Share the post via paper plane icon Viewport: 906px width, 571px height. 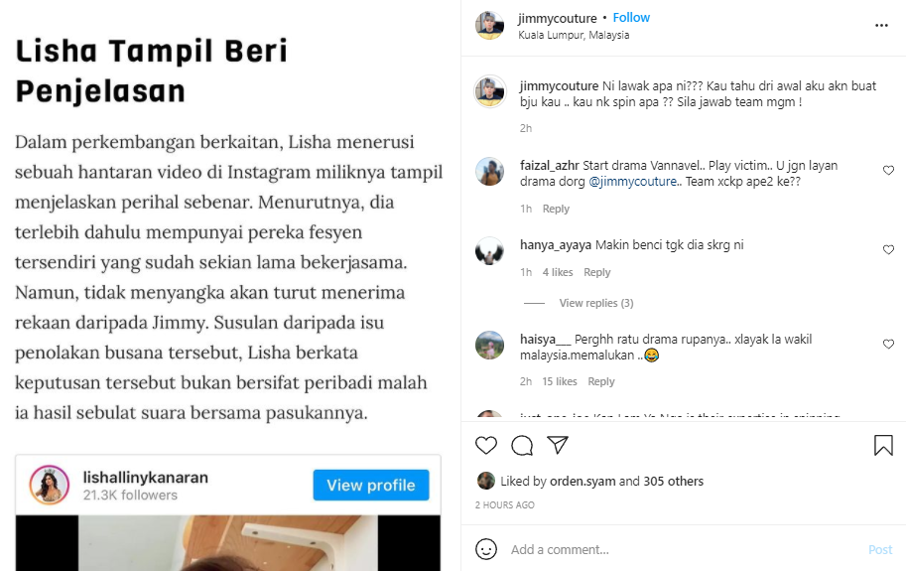click(558, 445)
